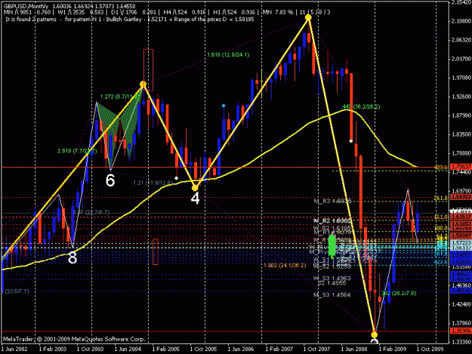Screen dimensions: 472x354
Task: Click the 1 Oct 2007 date label
Action: pos(316,349)
